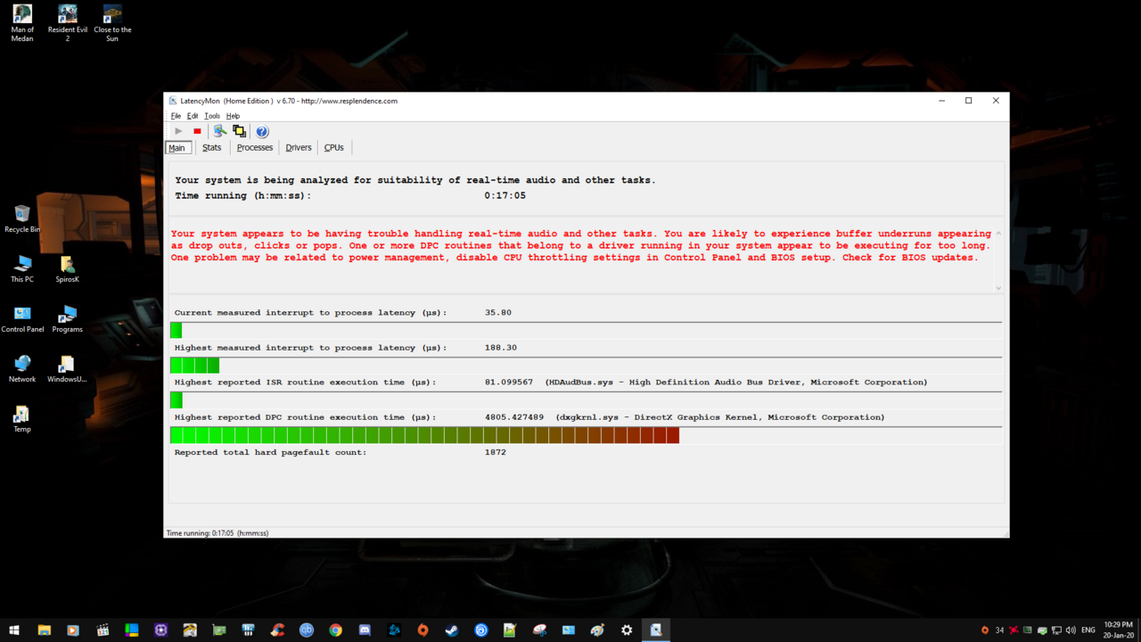Switch to the Drivers tab
This screenshot has height=642, width=1141.
click(x=299, y=147)
